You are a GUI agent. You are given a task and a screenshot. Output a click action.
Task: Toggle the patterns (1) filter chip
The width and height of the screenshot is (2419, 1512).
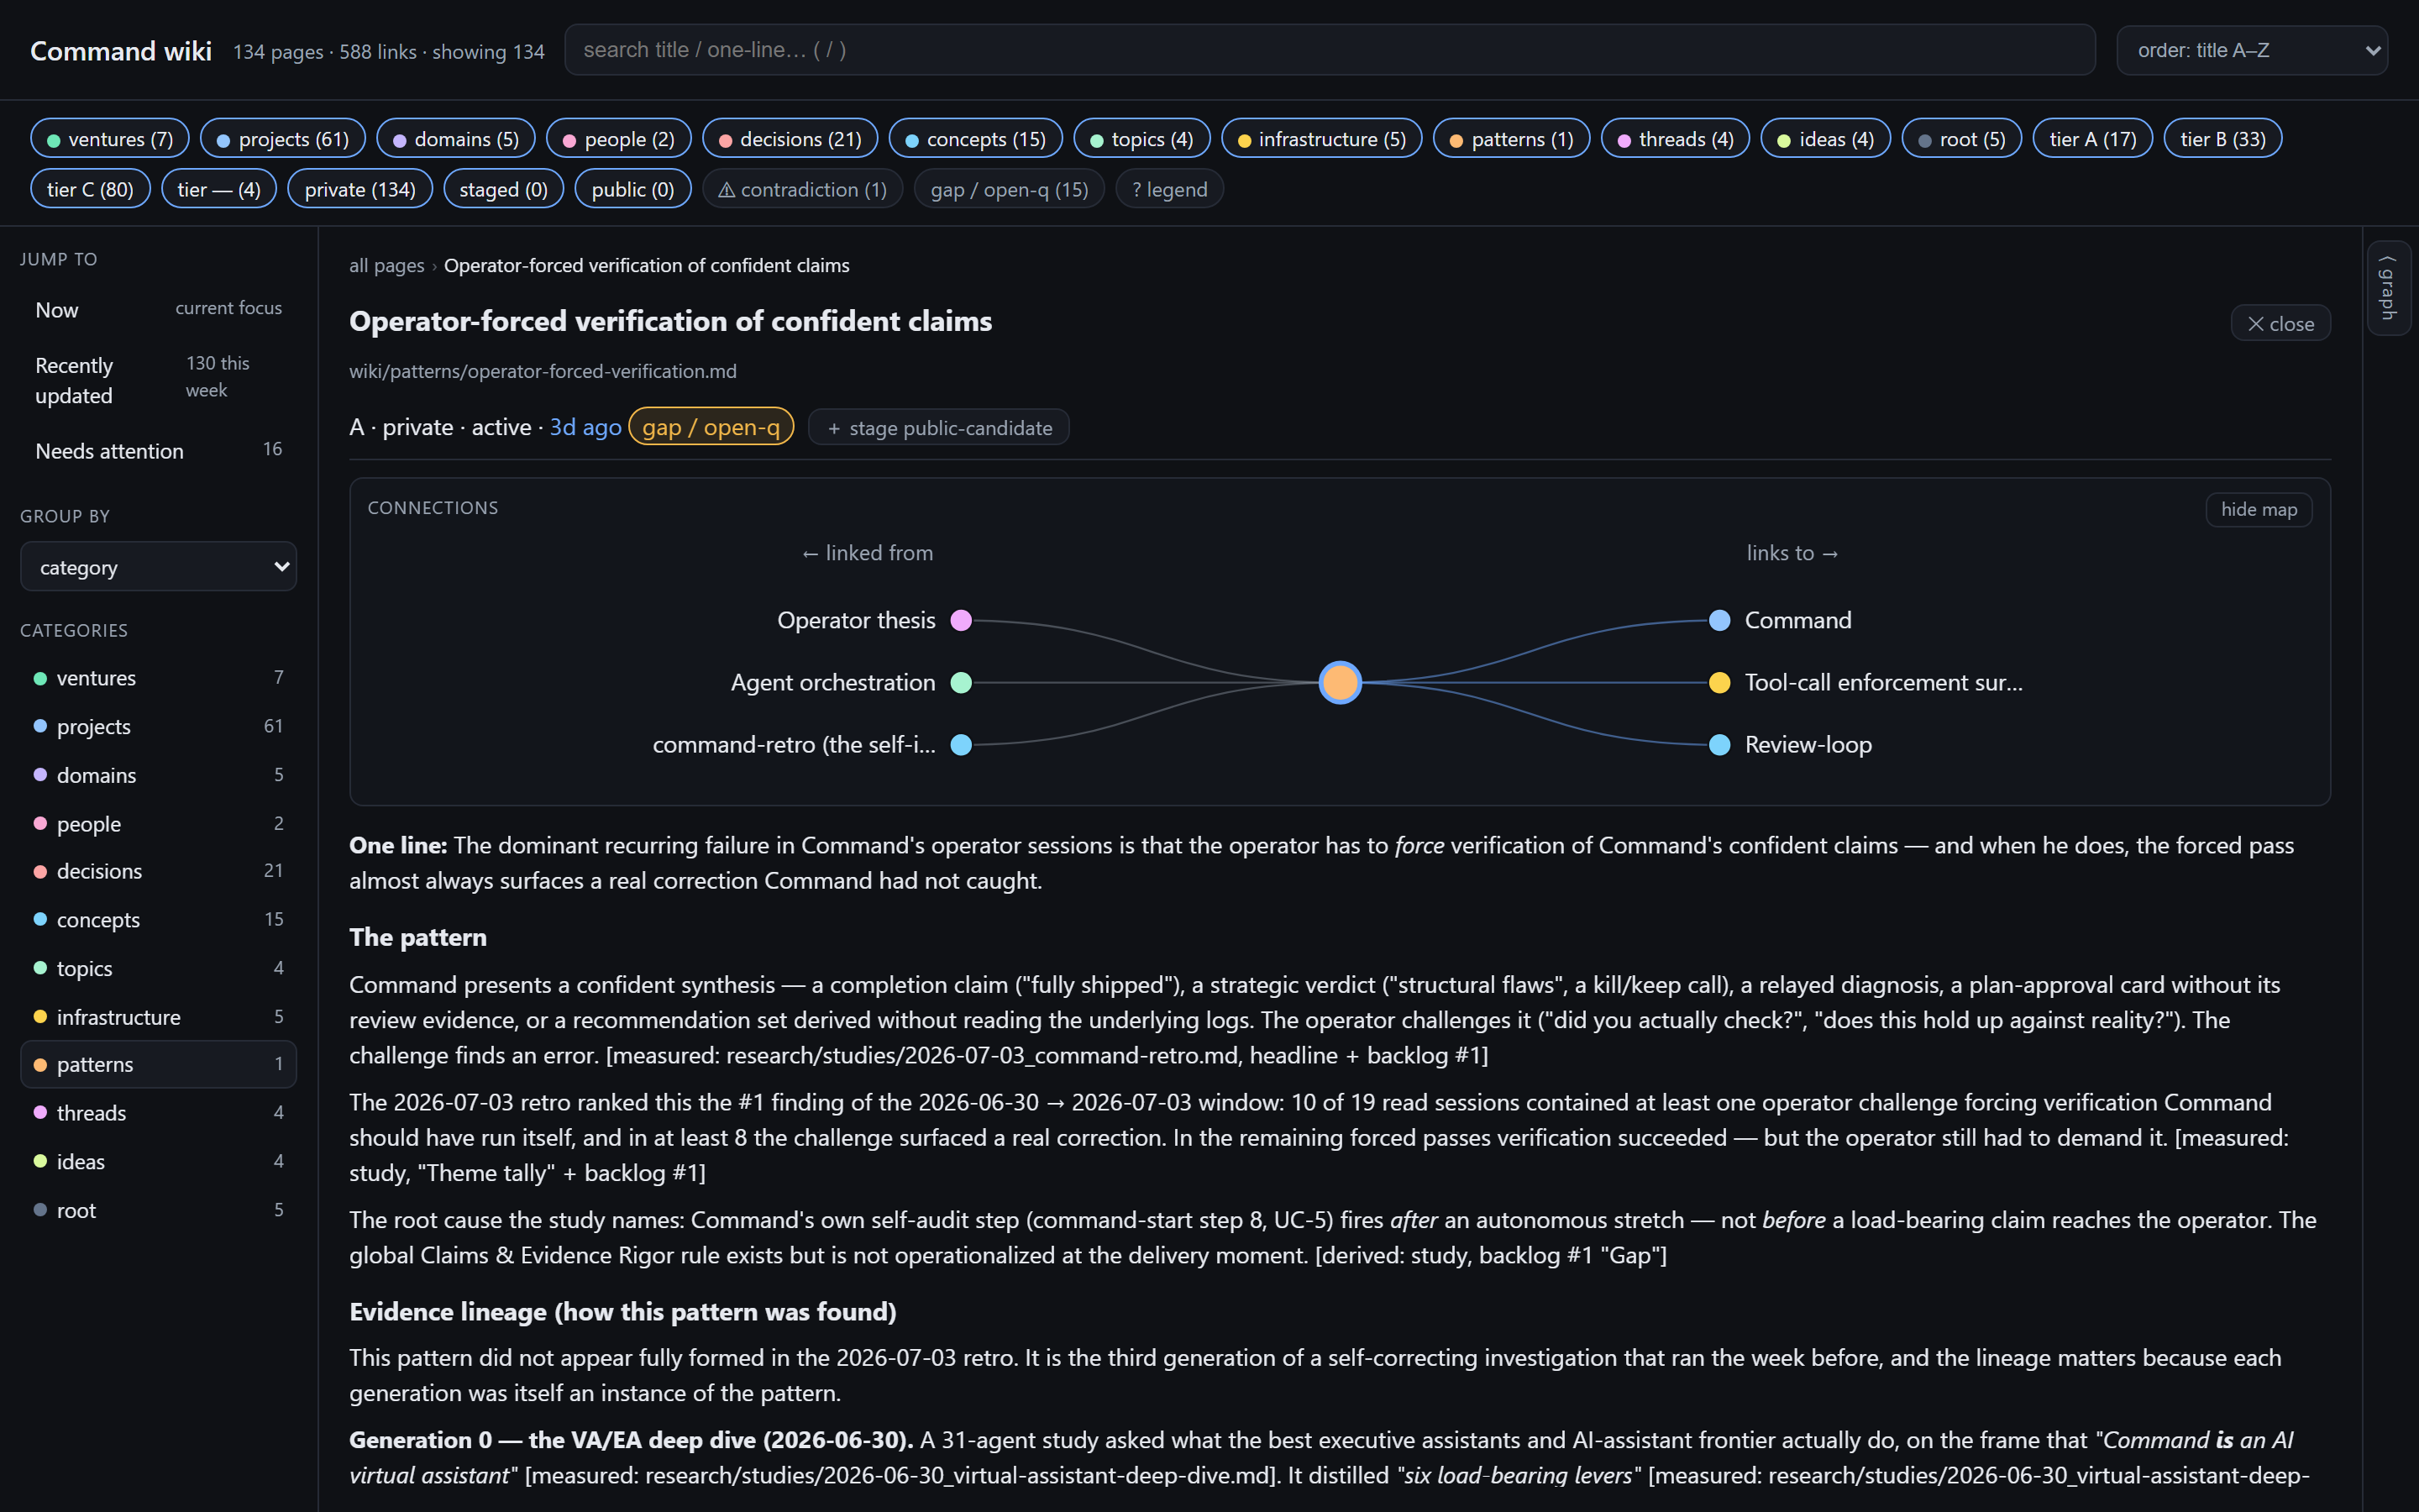(x=1511, y=139)
